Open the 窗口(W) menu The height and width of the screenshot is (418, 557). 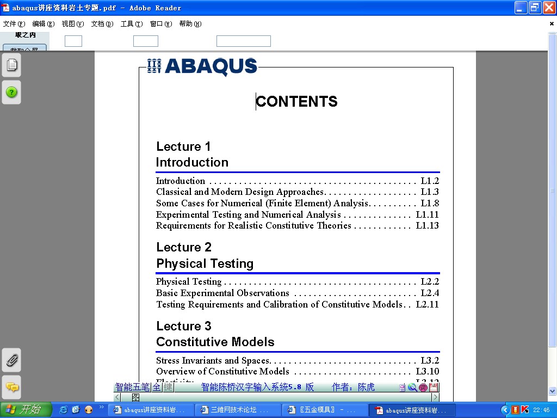(161, 24)
